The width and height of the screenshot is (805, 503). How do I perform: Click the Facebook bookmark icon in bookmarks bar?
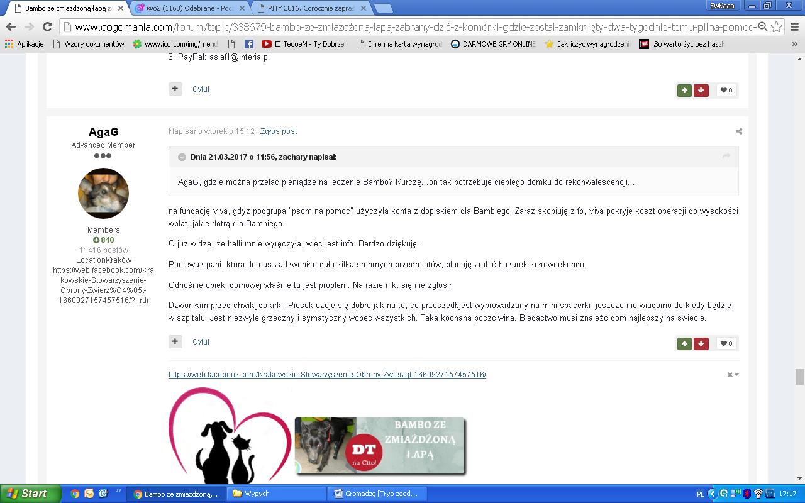pyautogui.click(x=248, y=44)
